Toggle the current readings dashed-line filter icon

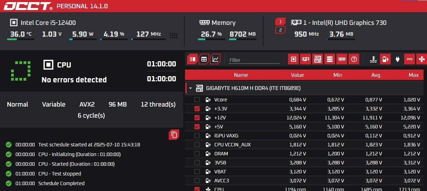tap(409, 59)
